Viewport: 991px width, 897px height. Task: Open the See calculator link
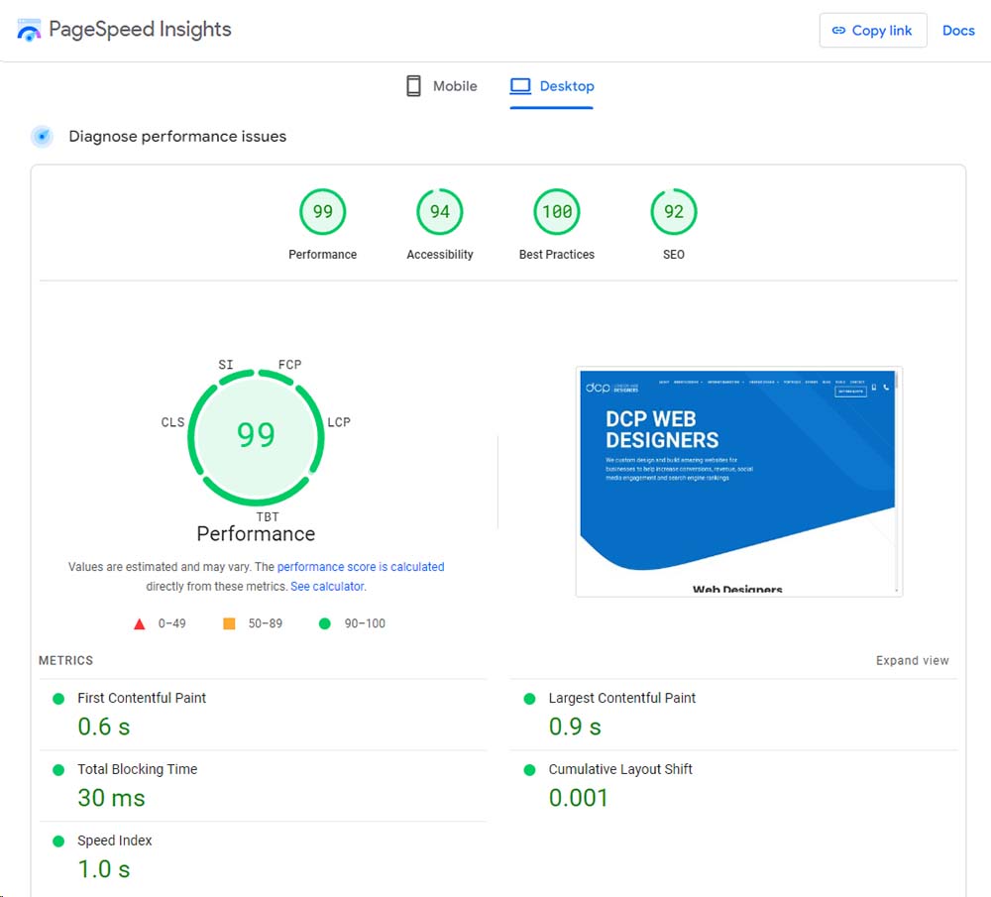pos(327,586)
